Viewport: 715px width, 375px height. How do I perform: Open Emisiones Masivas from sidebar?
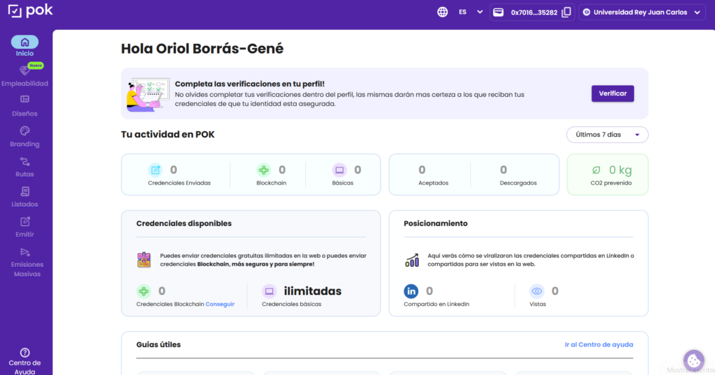(24, 252)
